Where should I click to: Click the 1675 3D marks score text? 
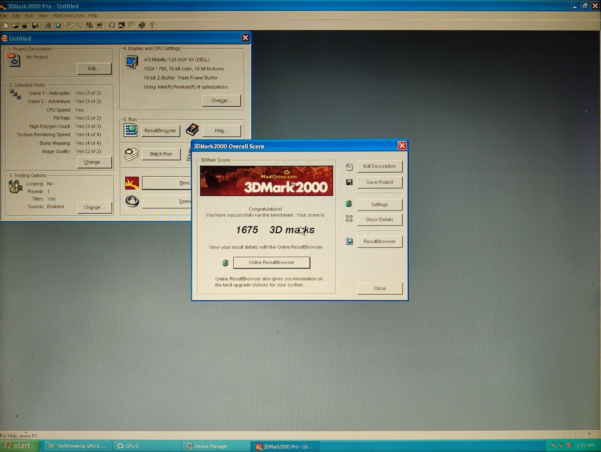(275, 230)
